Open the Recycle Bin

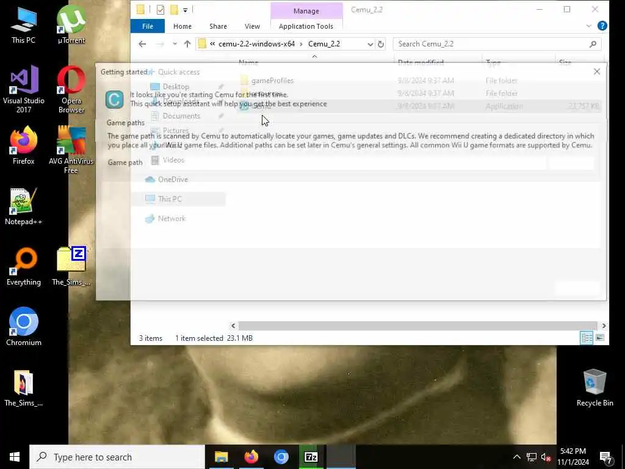tap(594, 388)
